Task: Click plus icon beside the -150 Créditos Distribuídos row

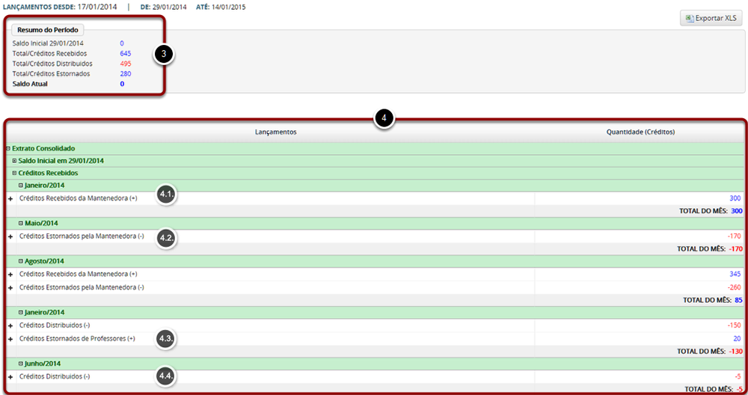Action: 10,325
